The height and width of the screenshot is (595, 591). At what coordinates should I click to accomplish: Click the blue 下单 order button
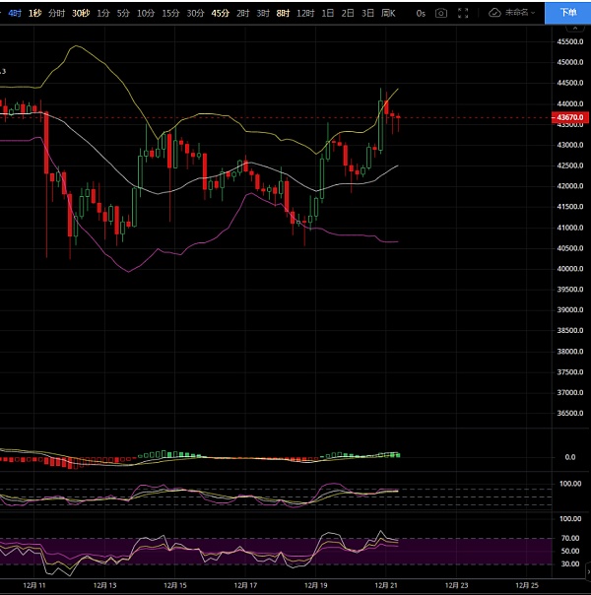tap(566, 13)
